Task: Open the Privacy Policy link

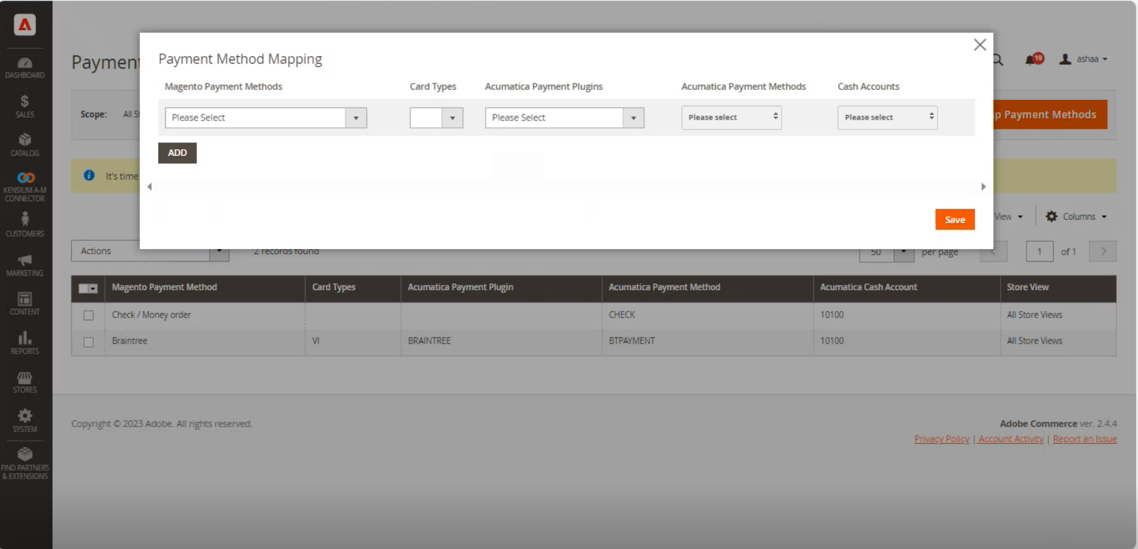Action: coord(942,439)
